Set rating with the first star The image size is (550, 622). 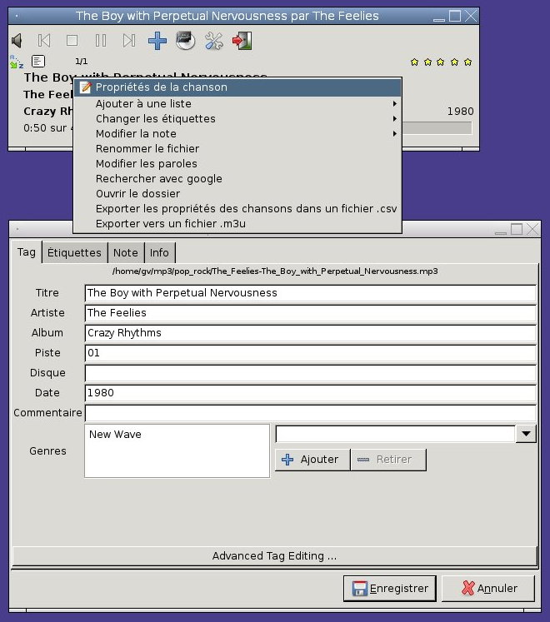[x=414, y=62]
